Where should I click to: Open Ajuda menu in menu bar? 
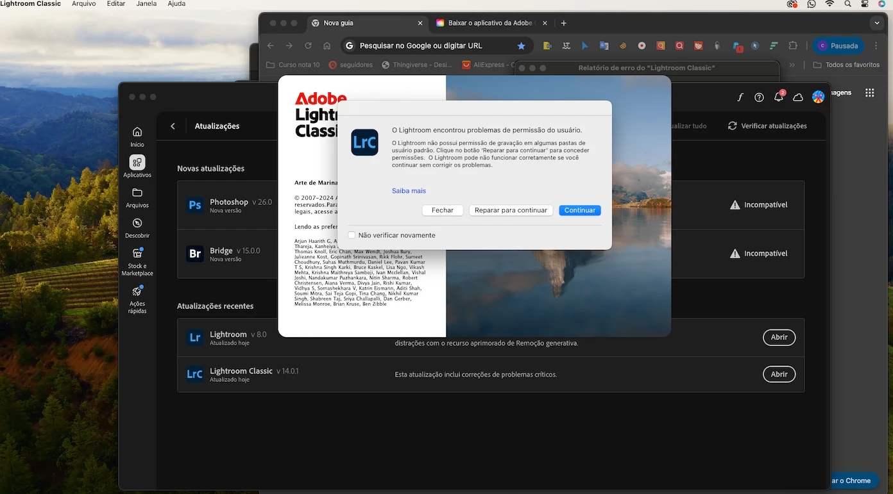click(x=176, y=4)
